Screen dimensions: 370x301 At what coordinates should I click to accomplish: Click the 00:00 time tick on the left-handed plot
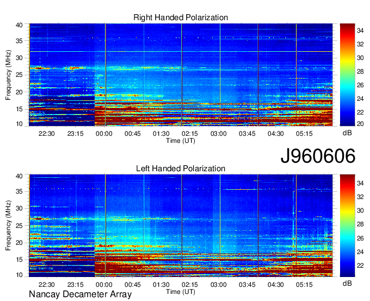coord(104,285)
